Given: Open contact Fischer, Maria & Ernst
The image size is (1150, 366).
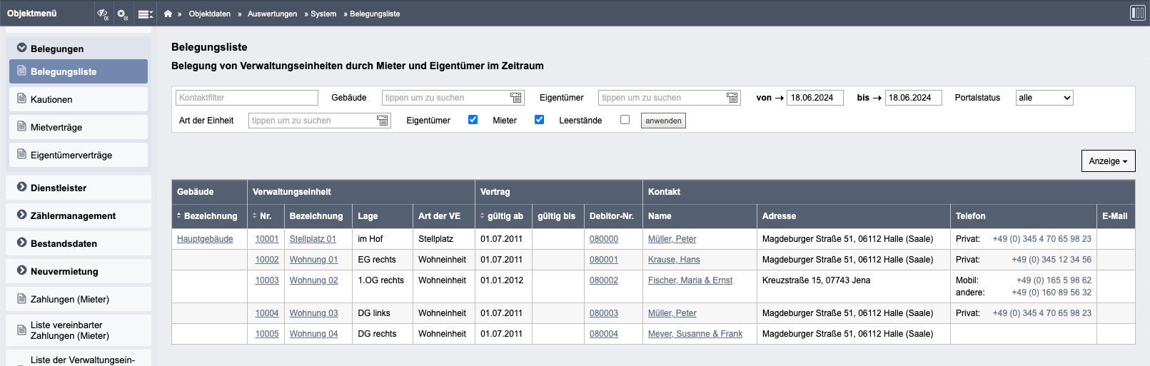Looking at the screenshot, I should pyautogui.click(x=690, y=280).
